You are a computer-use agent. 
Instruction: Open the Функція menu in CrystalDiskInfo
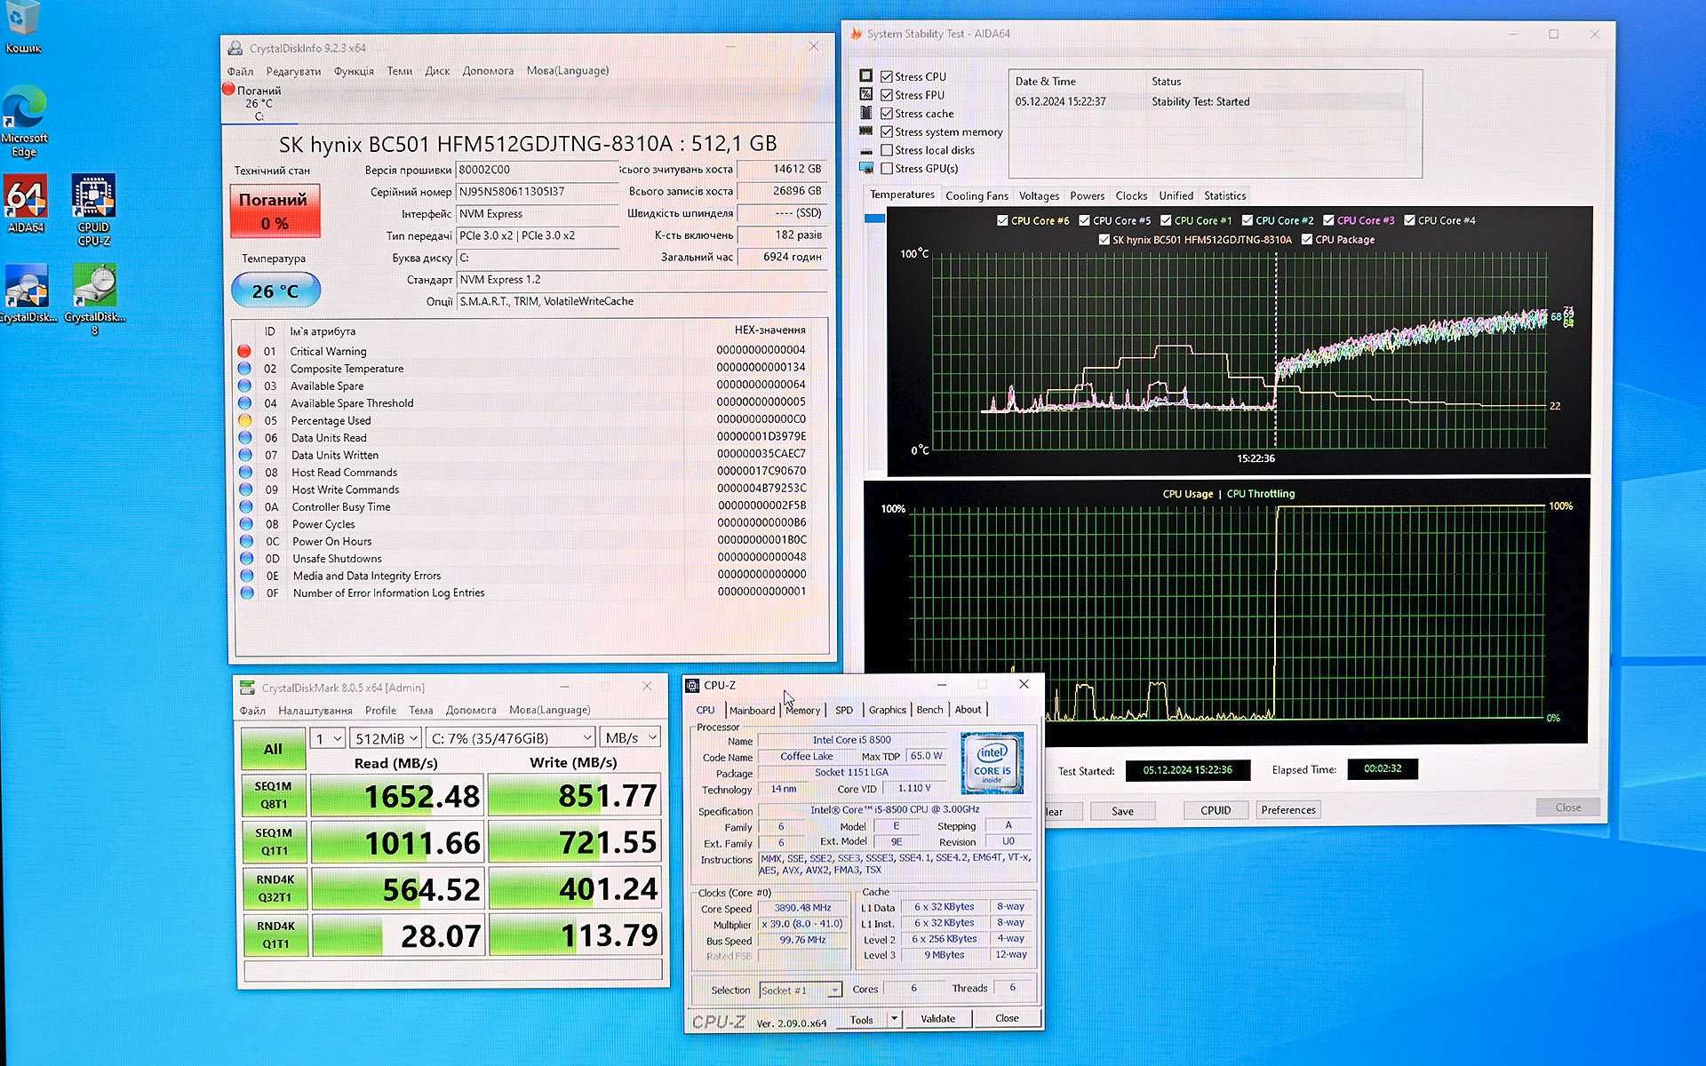point(354,71)
